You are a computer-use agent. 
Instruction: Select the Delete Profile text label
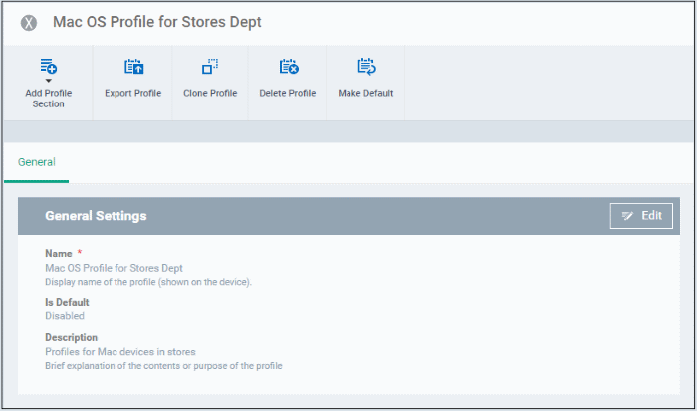[288, 93]
